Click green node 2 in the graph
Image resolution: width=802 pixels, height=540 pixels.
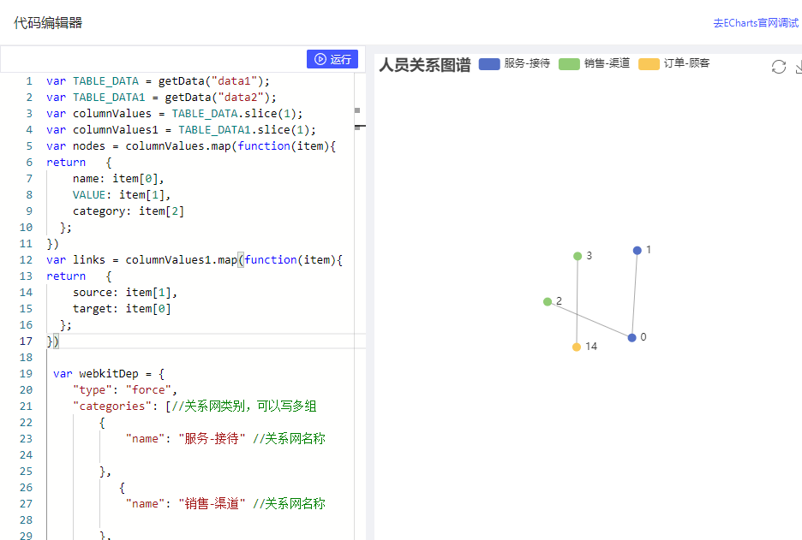click(x=548, y=301)
